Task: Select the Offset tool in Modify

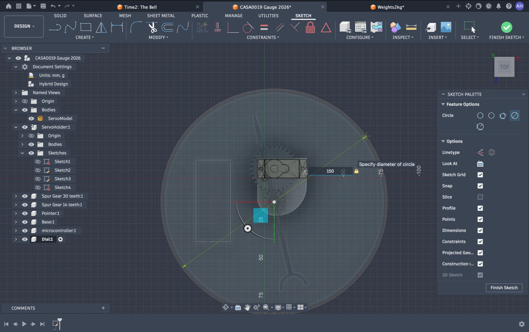Action: pyautogui.click(x=167, y=27)
